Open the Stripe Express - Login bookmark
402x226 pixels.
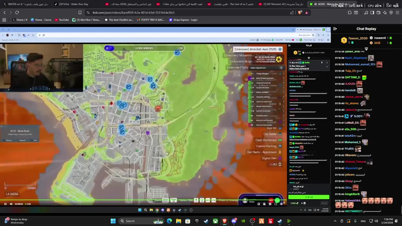click(x=183, y=20)
